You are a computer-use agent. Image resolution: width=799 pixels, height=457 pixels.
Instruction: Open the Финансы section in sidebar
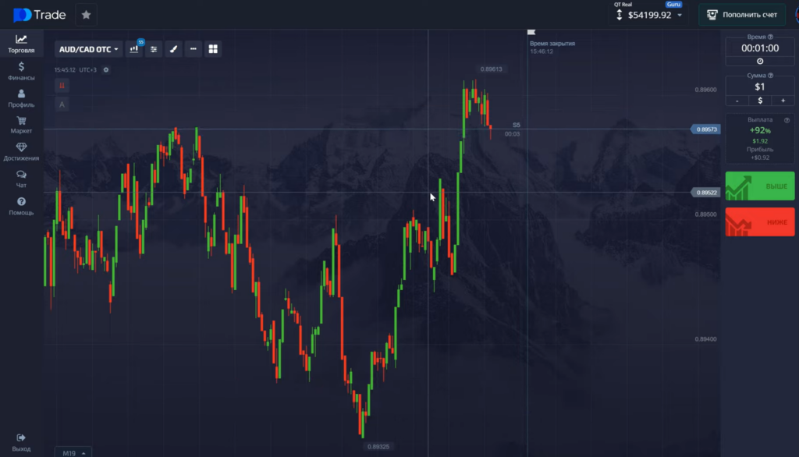(21, 71)
